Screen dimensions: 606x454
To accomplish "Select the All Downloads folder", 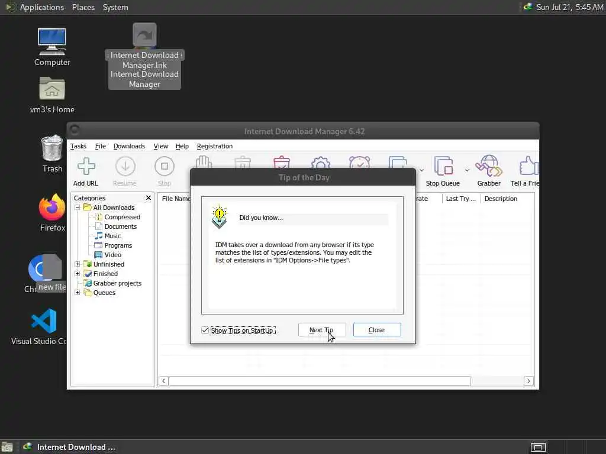I will 114,207.
